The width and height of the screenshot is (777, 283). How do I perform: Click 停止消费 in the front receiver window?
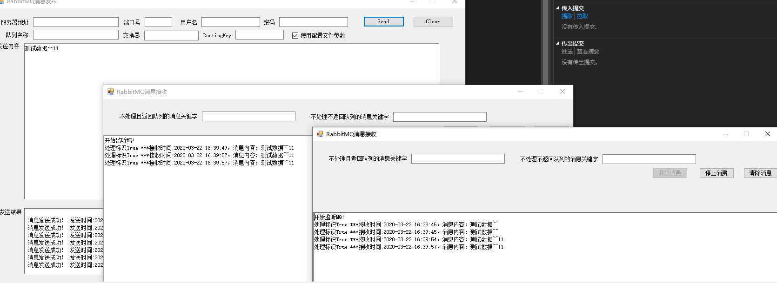coord(716,173)
